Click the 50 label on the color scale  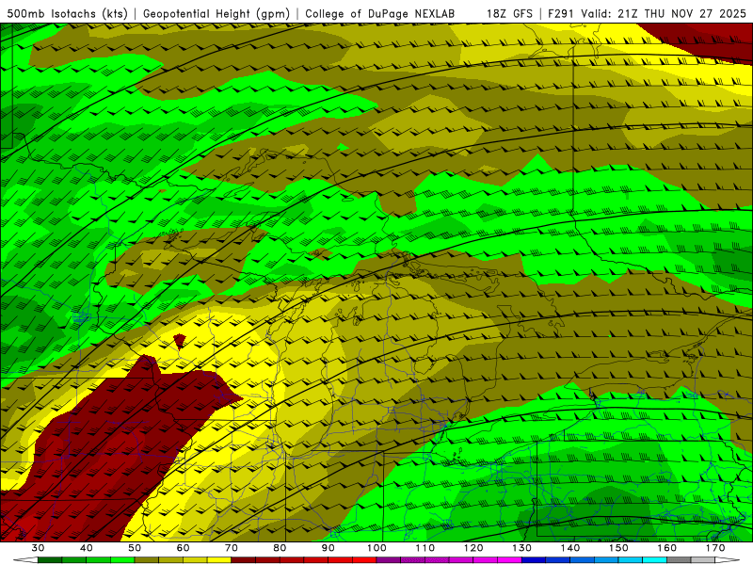click(x=135, y=548)
